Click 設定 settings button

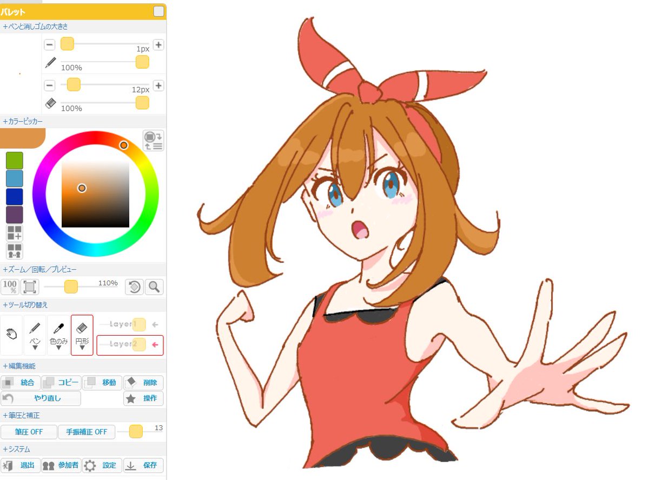click(x=102, y=465)
